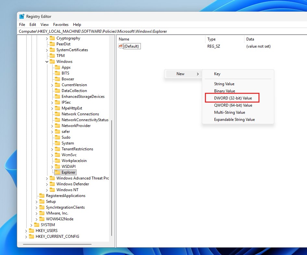Expand the HKEY_USERS hive
Image resolution: width=307 pixels, height=255 pixels.
26,230
